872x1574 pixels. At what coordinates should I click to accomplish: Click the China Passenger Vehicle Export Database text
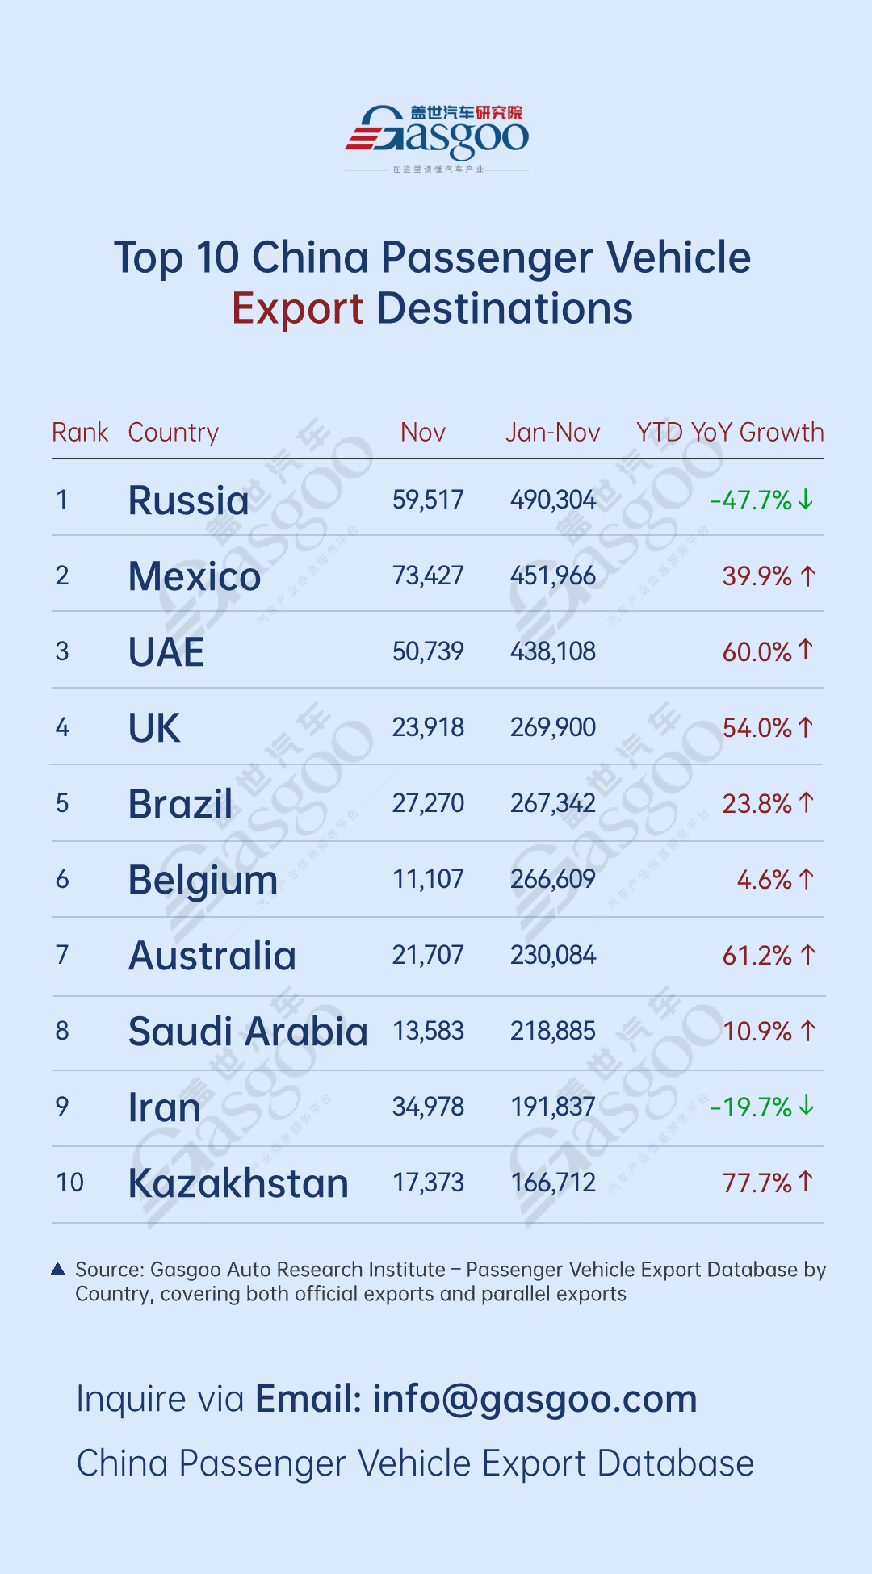click(415, 1463)
